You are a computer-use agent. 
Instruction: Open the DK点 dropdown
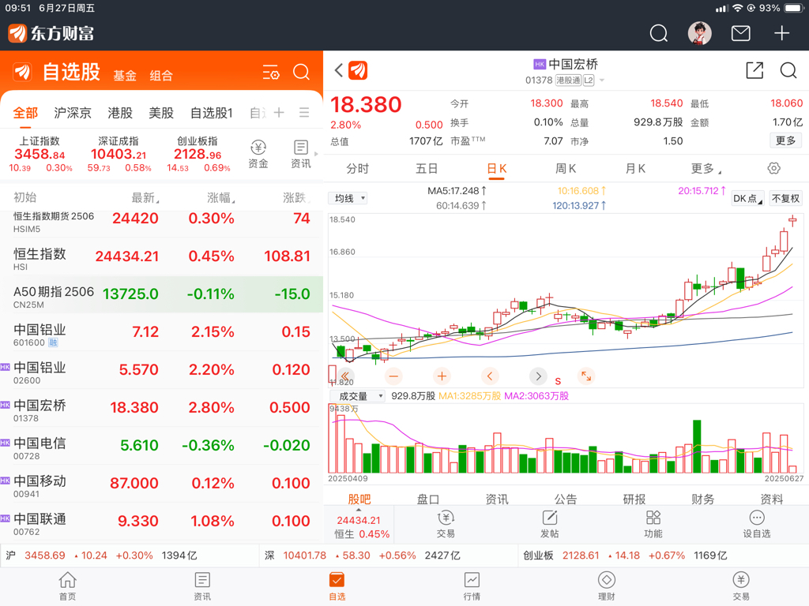coord(747,198)
